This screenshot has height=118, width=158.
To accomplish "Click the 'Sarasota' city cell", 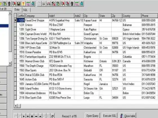I will tap(91, 79).
